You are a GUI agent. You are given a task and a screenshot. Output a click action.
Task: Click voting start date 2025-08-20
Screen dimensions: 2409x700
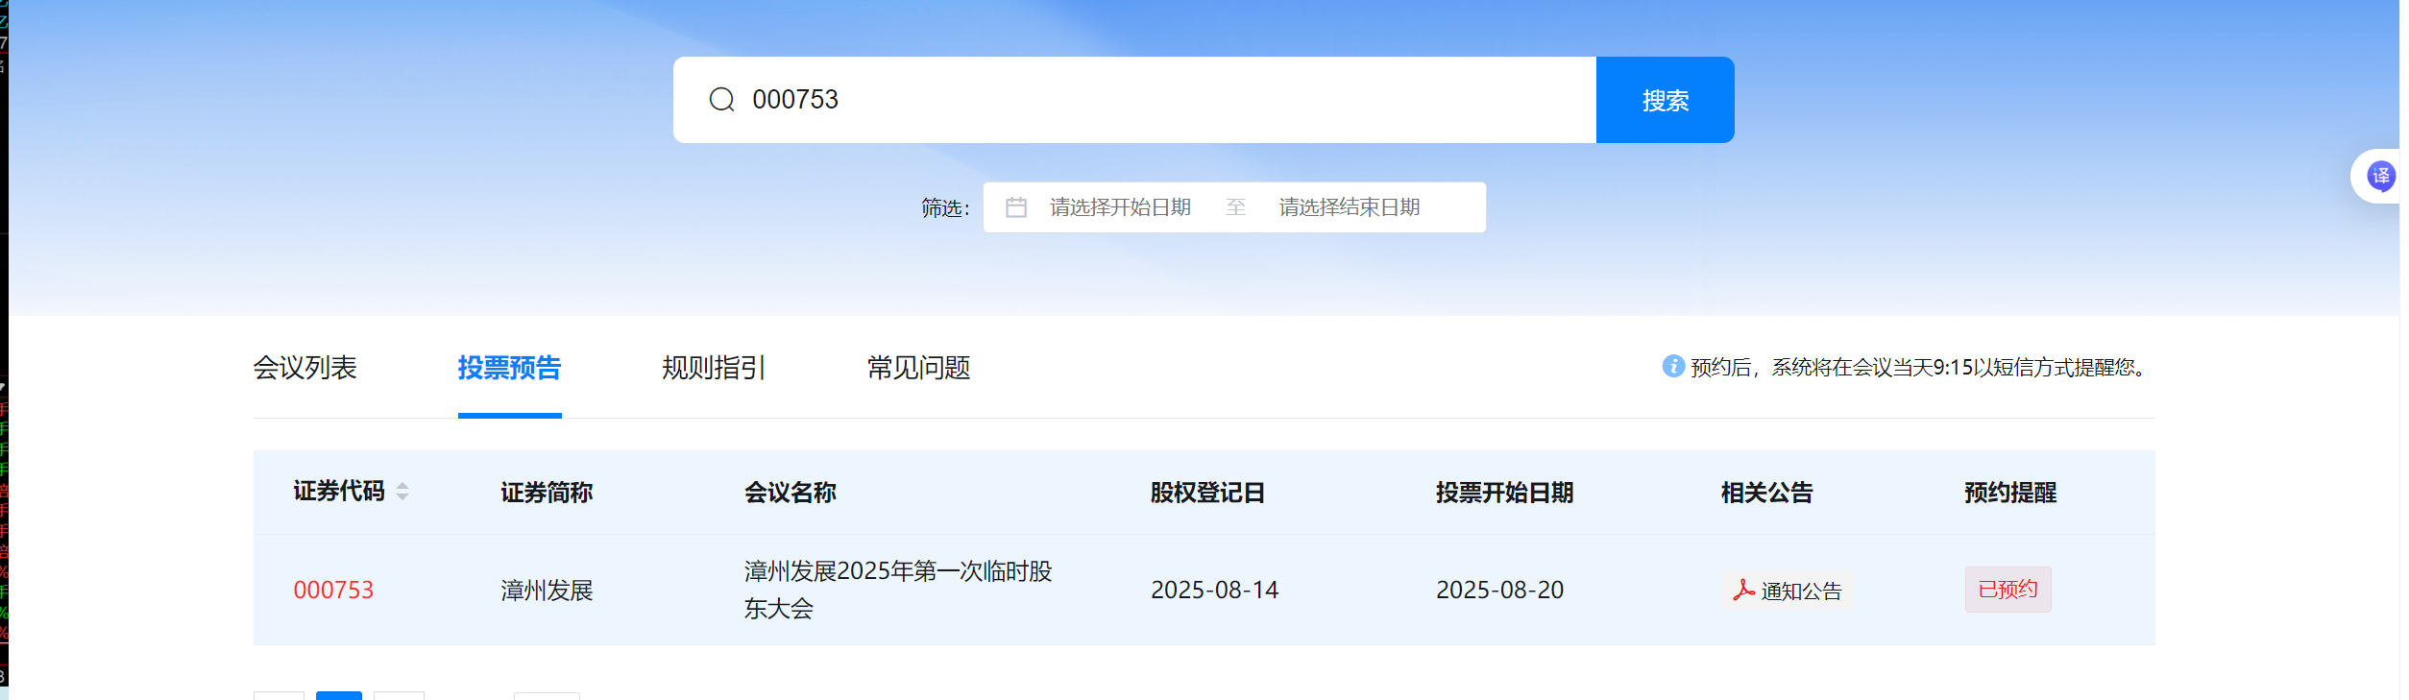coord(1499,591)
